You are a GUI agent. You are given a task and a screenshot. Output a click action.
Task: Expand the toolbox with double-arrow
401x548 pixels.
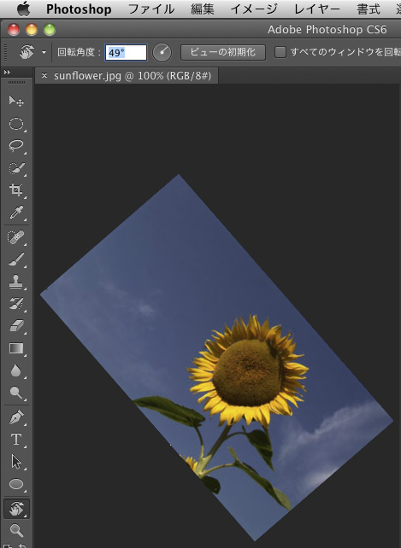7,72
